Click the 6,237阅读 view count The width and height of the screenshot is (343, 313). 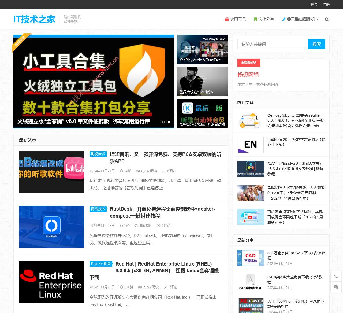pos(147,171)
